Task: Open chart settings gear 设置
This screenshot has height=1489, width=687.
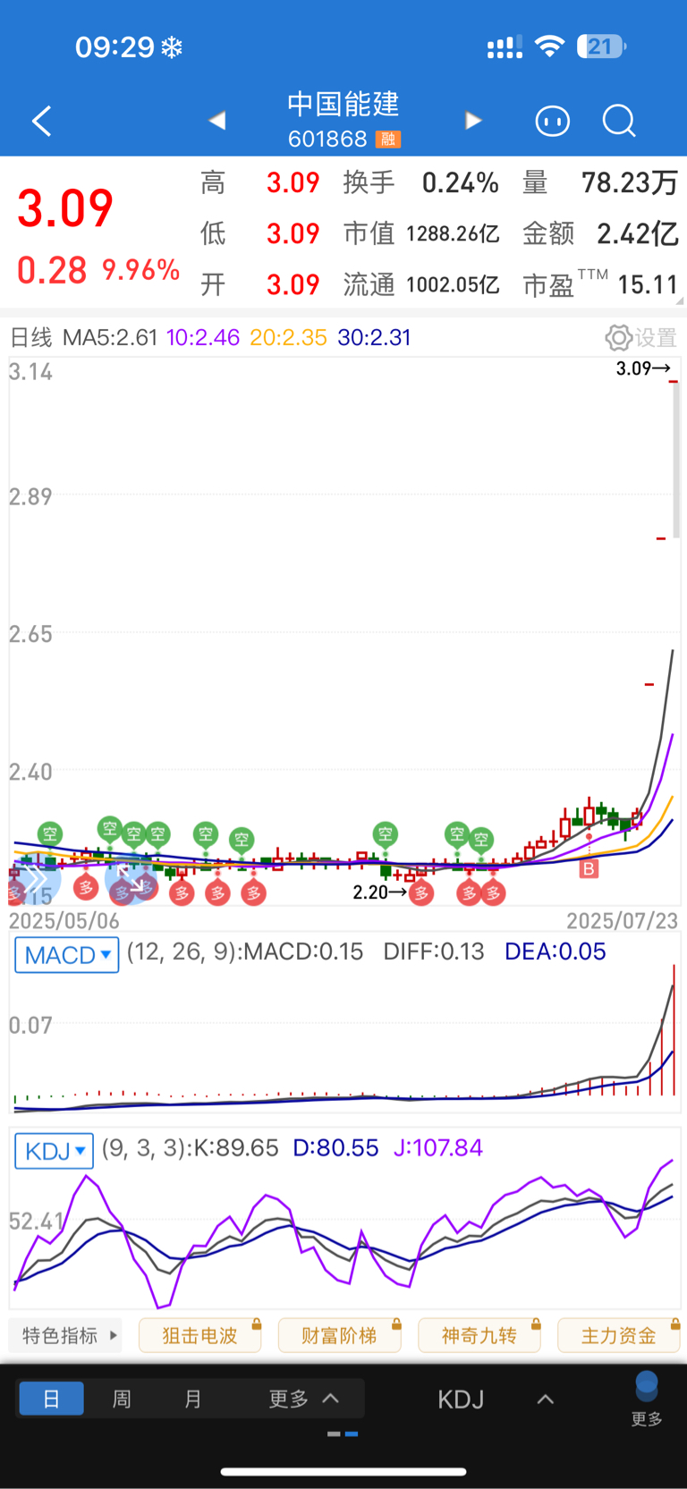Action: [640, 338]
